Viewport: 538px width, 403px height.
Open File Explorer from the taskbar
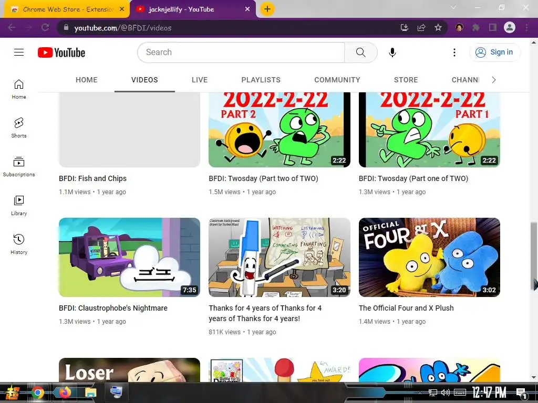[91, 393]
